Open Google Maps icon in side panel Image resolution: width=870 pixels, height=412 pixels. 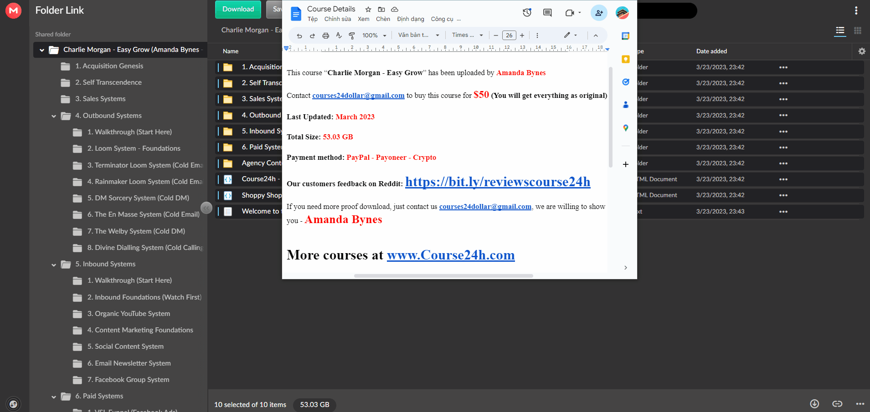click(x=626, y=128)
